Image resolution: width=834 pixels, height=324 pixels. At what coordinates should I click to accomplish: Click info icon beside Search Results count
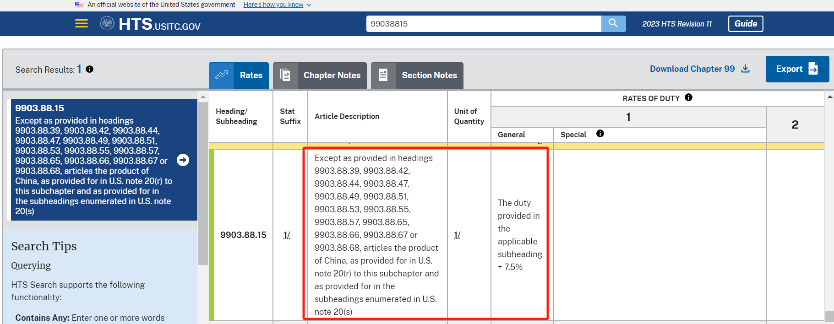tap(90, 69)
